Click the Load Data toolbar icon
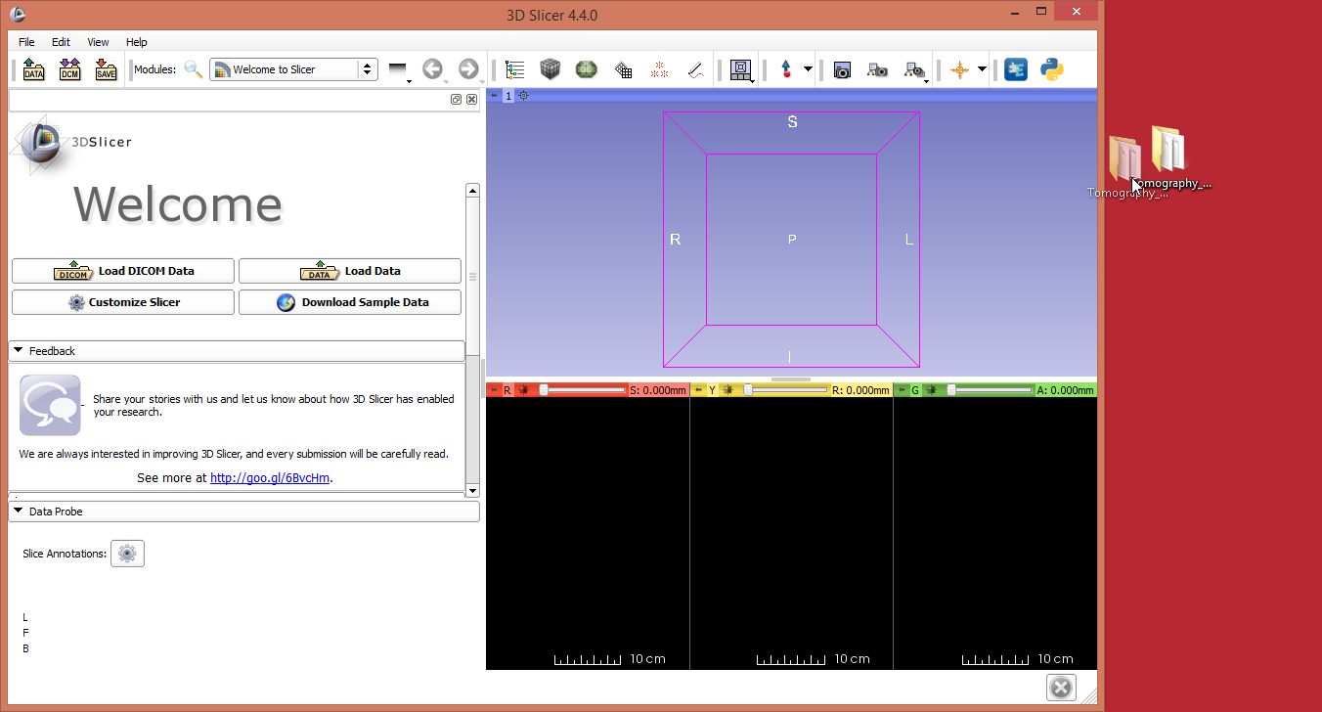The image size is (1322, 712). coord(33,69)
